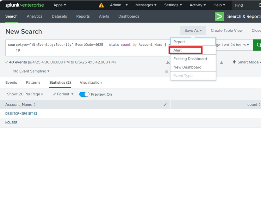Click the export download arrow icon
The width and height of the screenshot is (261, 200).
(x=221, y=62)
